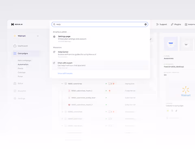Click the thumbnail icon of 10001_valentines_heart_3
Image resolution: width=195 pixels, height=149 pixels.
(x=69, y=105)
